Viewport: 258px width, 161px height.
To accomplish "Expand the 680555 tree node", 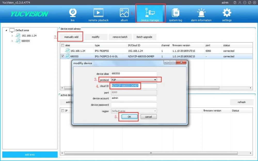I will pyautogui.click(x=12, y=41).
